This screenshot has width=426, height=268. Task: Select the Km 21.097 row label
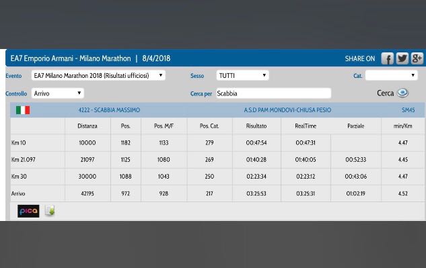coord(24,159)
